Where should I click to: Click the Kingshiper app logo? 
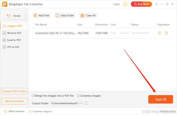click(x=4, y=4)
